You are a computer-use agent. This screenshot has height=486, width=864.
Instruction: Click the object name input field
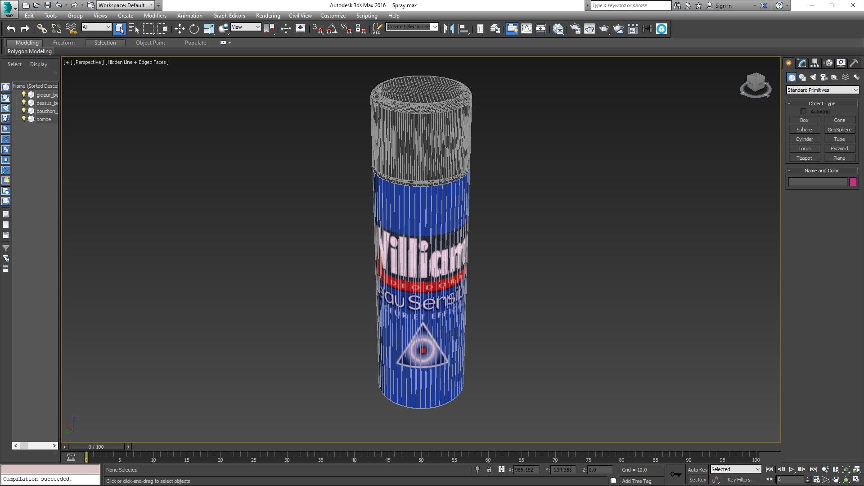818,182
